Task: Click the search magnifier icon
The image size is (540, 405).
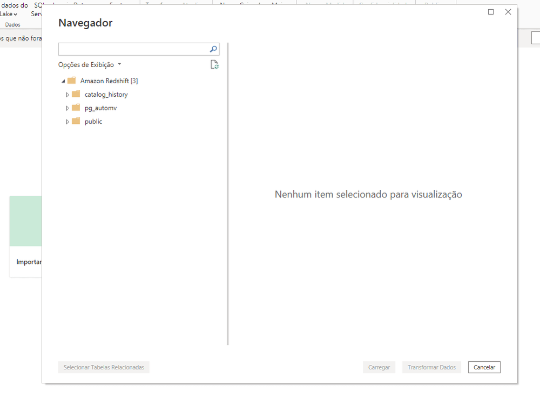Action: [x=213, y=49]
